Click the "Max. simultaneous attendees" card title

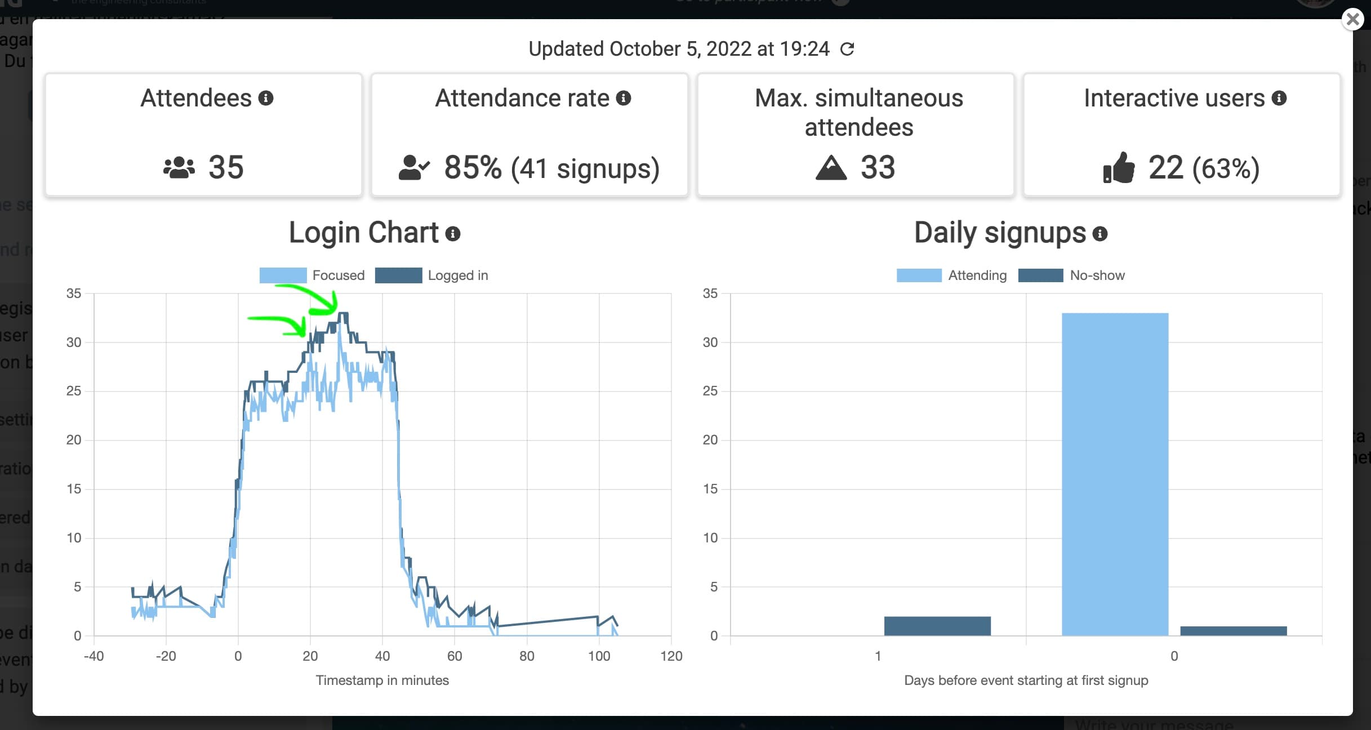point(858,113)
